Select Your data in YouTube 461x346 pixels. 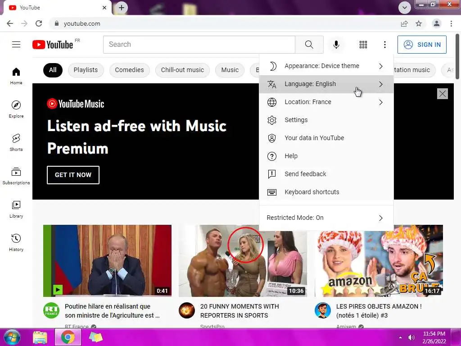point(326,138)
